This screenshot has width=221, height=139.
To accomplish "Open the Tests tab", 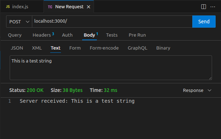I will (112, 35).
